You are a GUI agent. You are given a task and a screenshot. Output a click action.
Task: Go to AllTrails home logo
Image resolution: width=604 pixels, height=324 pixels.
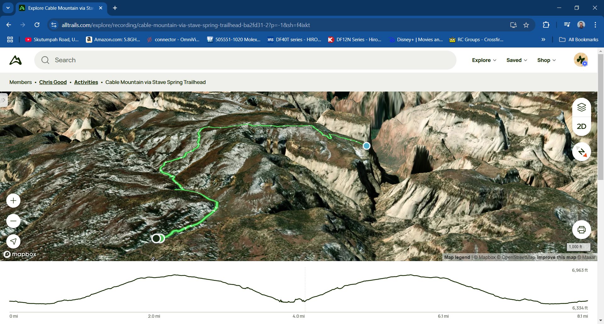click(15, 60)
